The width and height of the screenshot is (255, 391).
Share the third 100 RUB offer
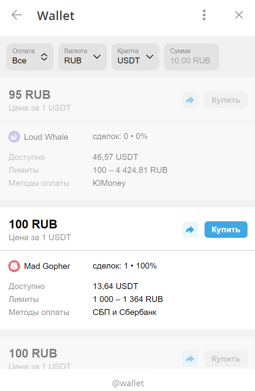(x=190, y=359)
